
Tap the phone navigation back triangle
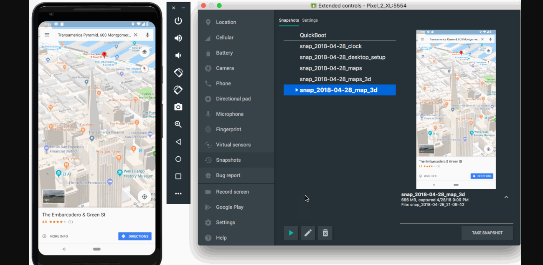64,249
